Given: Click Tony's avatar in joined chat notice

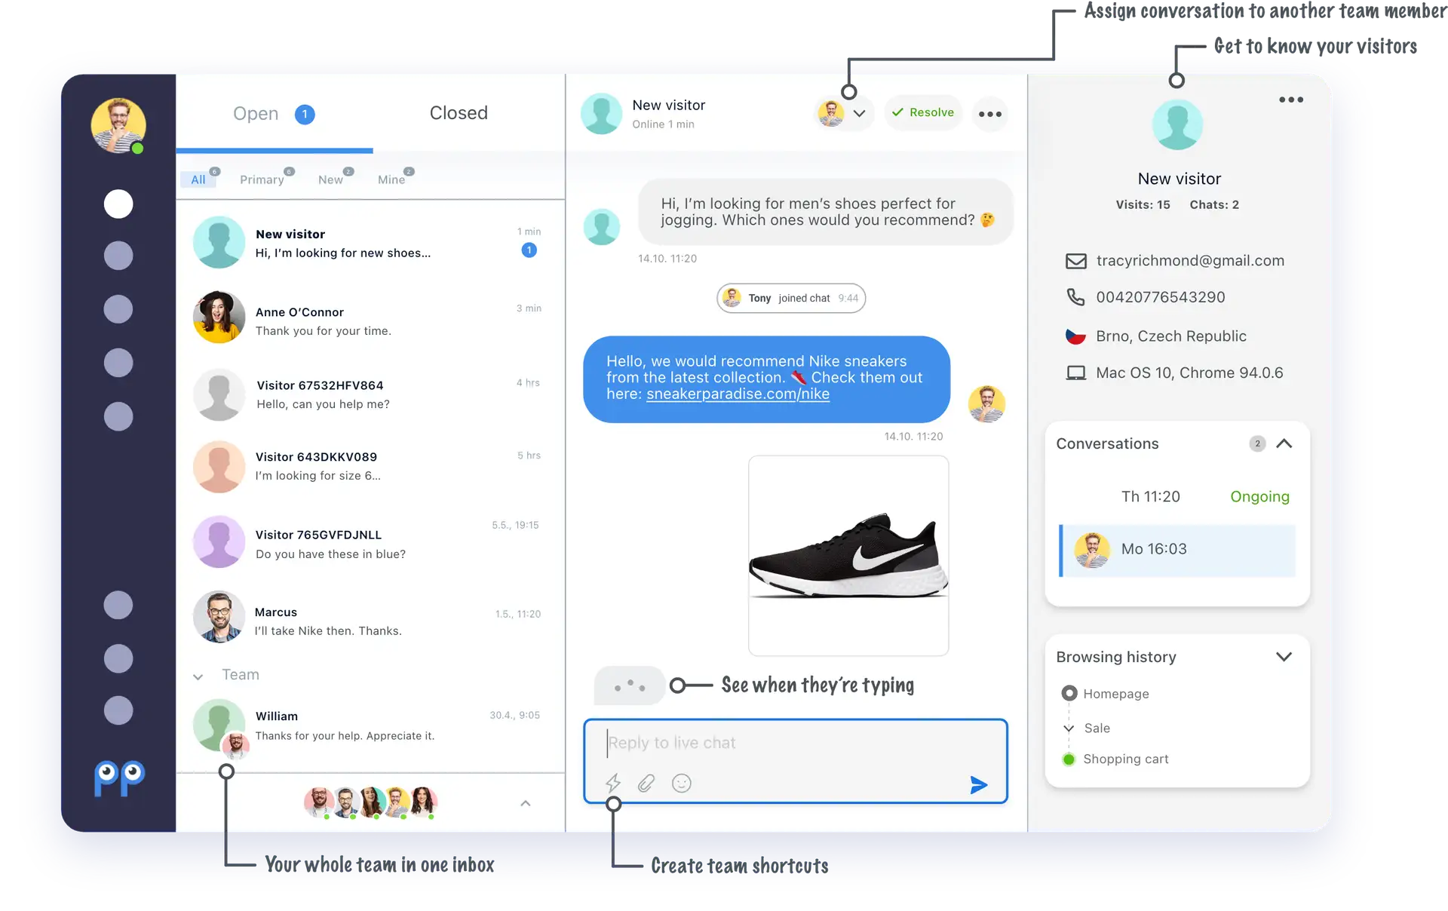Looking at the screenshot, I should pyautogui.click(x=732, y=298).
